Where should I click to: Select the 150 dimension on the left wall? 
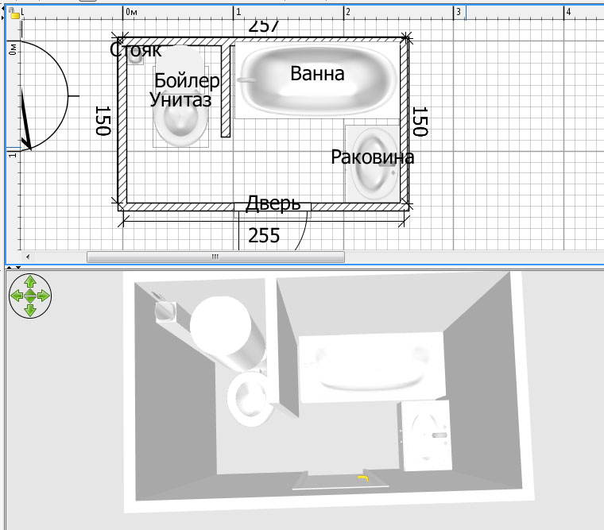pos(103,121)
